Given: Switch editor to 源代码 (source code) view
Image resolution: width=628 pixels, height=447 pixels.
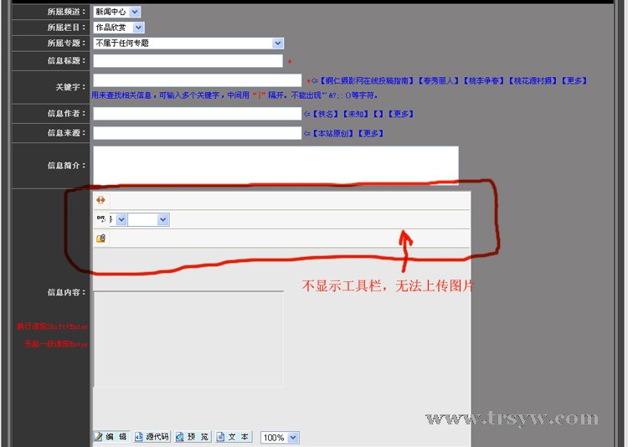Looking at the screenshot, I should click(x=152, y=437).
